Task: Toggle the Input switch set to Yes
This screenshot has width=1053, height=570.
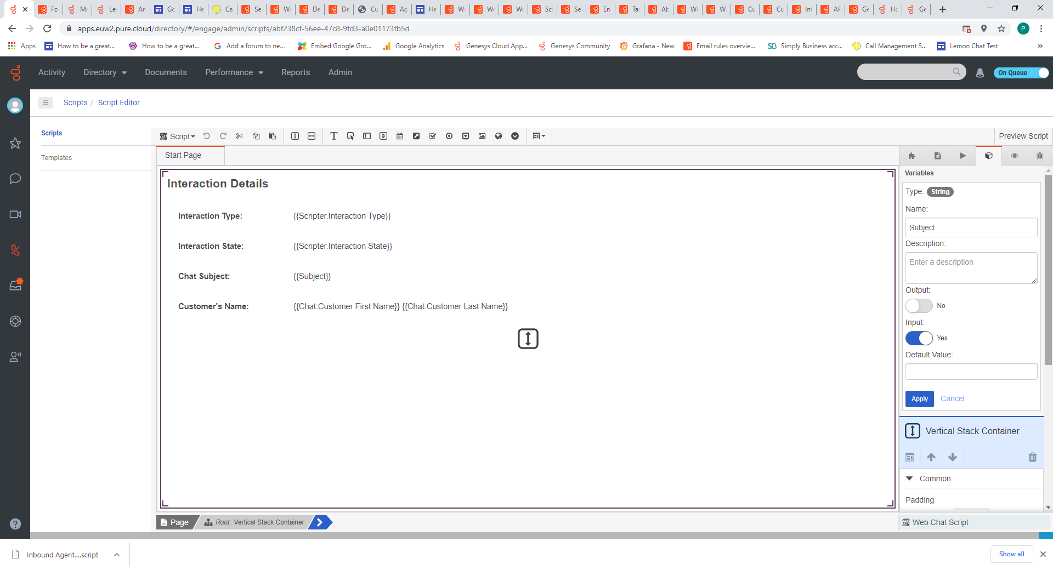Action: click(919, 338)
